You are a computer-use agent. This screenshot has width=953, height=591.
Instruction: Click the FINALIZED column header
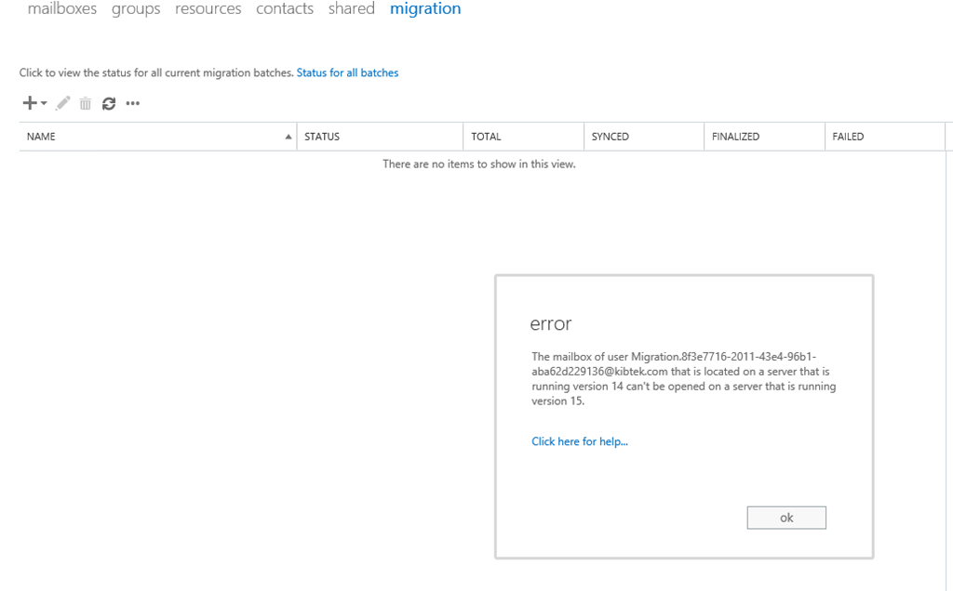pyautogui.click(x=765, y=137)
